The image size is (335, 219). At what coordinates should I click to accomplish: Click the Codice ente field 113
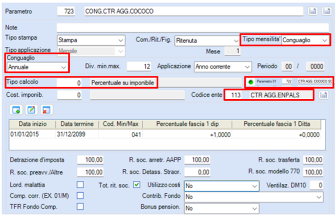pyautogui.click(x=233, y=95)
